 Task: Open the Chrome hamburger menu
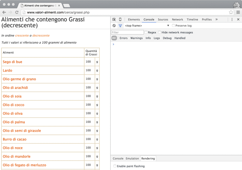[238, 12]
